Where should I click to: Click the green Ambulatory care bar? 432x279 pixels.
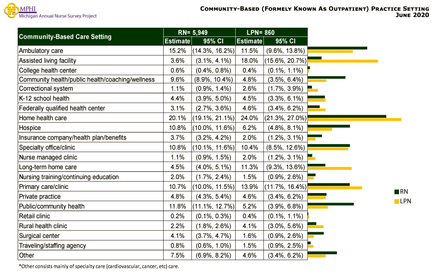pos(337,48)
